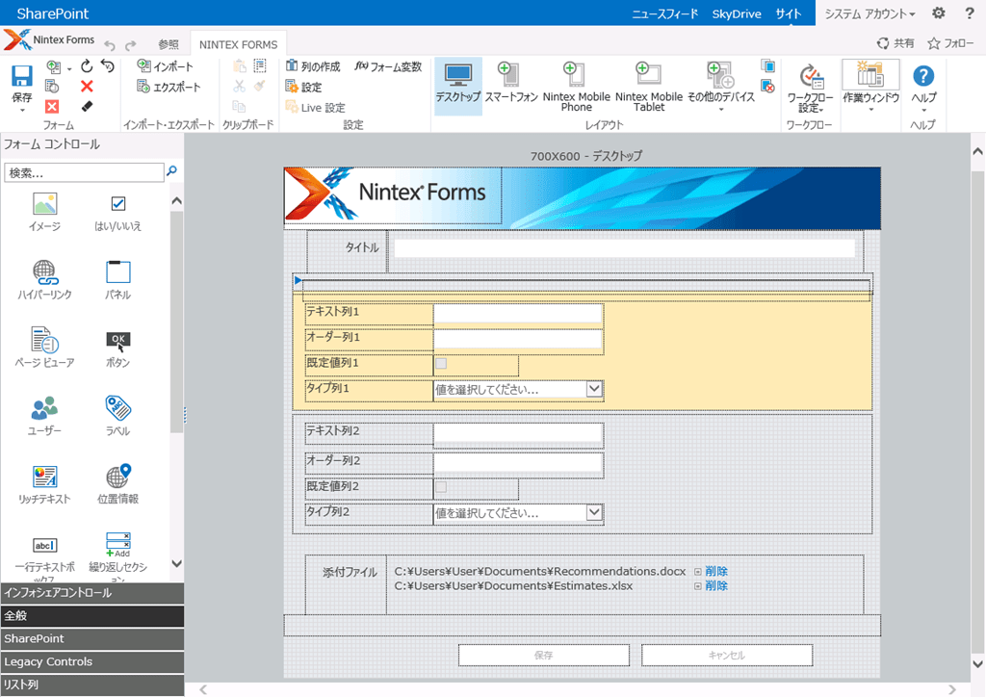Choose the 位置情報 control icon
The width and height of the screenshot is (986, 697).
117,477
